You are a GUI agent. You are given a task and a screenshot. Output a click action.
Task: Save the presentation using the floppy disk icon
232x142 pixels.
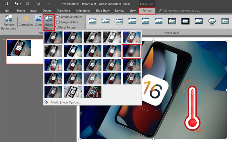tap(6, 3)
